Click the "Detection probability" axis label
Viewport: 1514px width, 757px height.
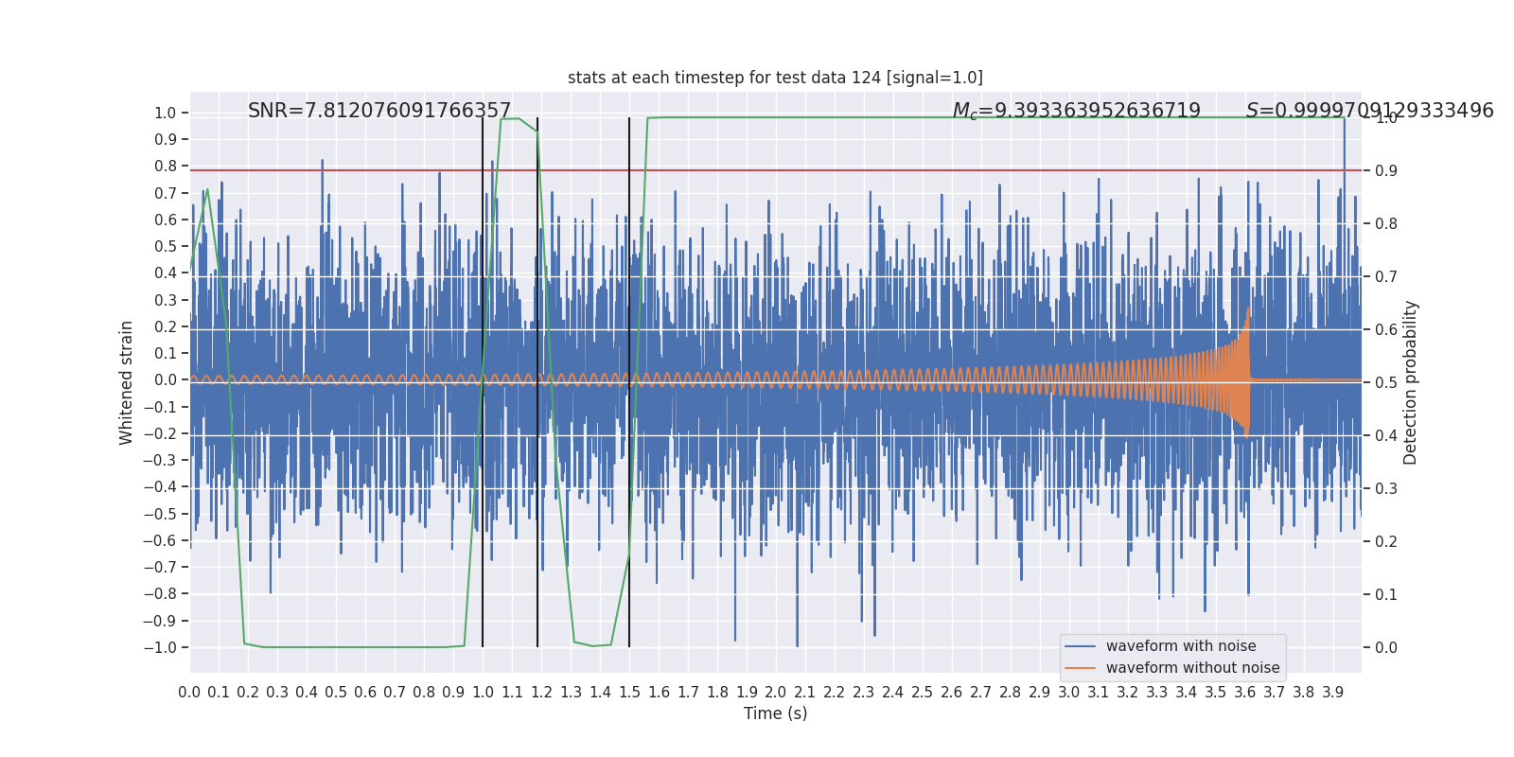pyautogui.click(x=1411, y=382)
